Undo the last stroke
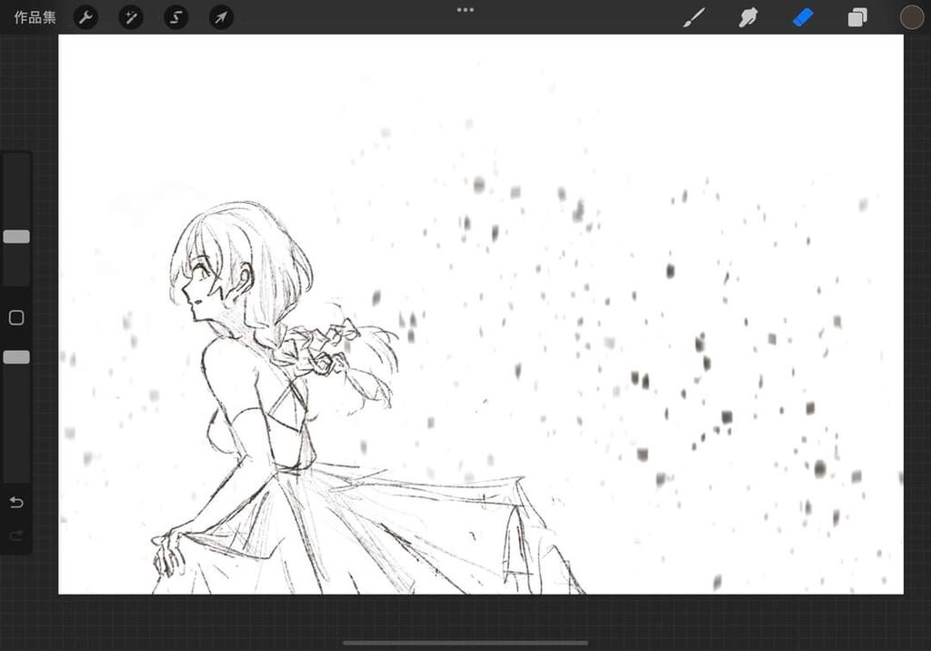The width and height of the screenshot is (931, 651). click(x=16, y=503)
